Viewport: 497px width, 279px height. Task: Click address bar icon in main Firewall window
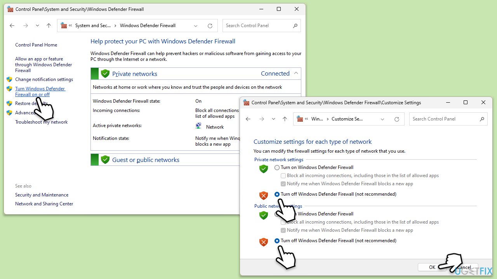pyautogui.click(x=64, y=26)
